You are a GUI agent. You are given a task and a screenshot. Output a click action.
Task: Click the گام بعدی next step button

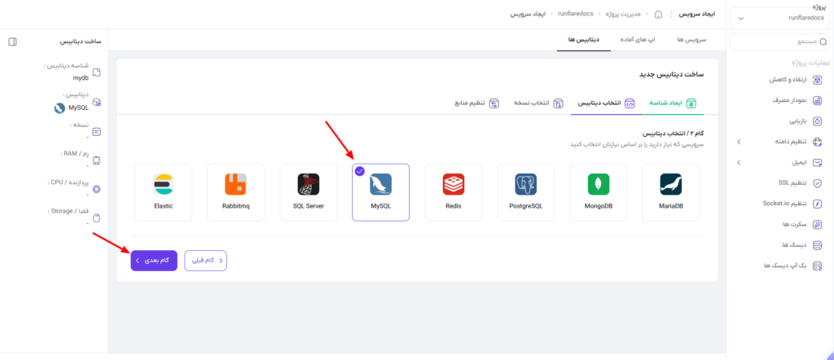coord(154,261)
